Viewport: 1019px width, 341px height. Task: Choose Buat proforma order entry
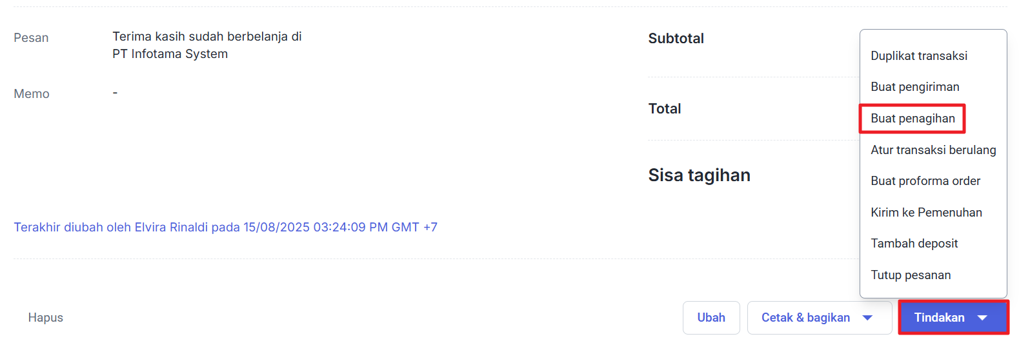point(925,181)
